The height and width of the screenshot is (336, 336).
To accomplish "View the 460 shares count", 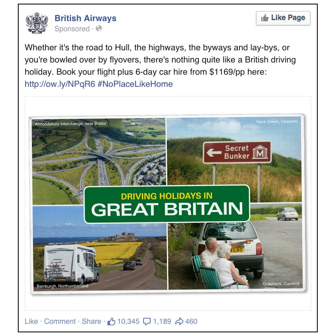I will pyautogui.click(x=191, y=321).
